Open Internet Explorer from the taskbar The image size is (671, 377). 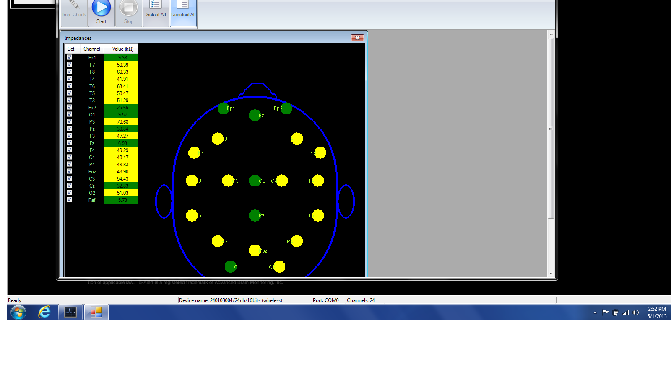point(44,312)
